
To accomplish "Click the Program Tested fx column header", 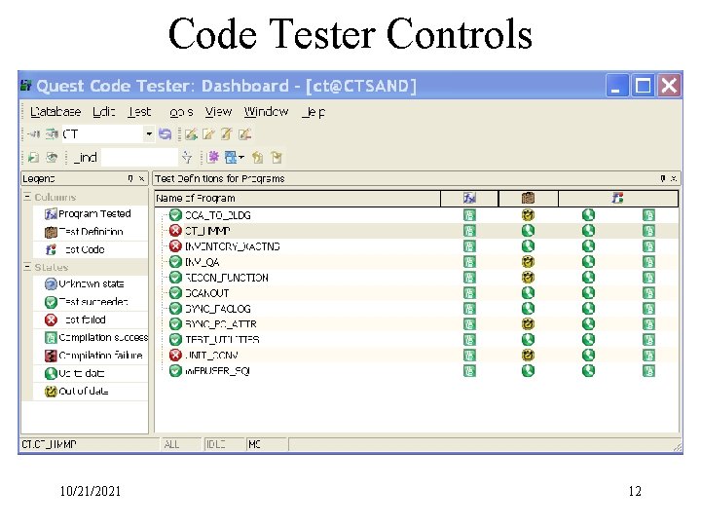I will pyautogui.click(x=469, y=198).
